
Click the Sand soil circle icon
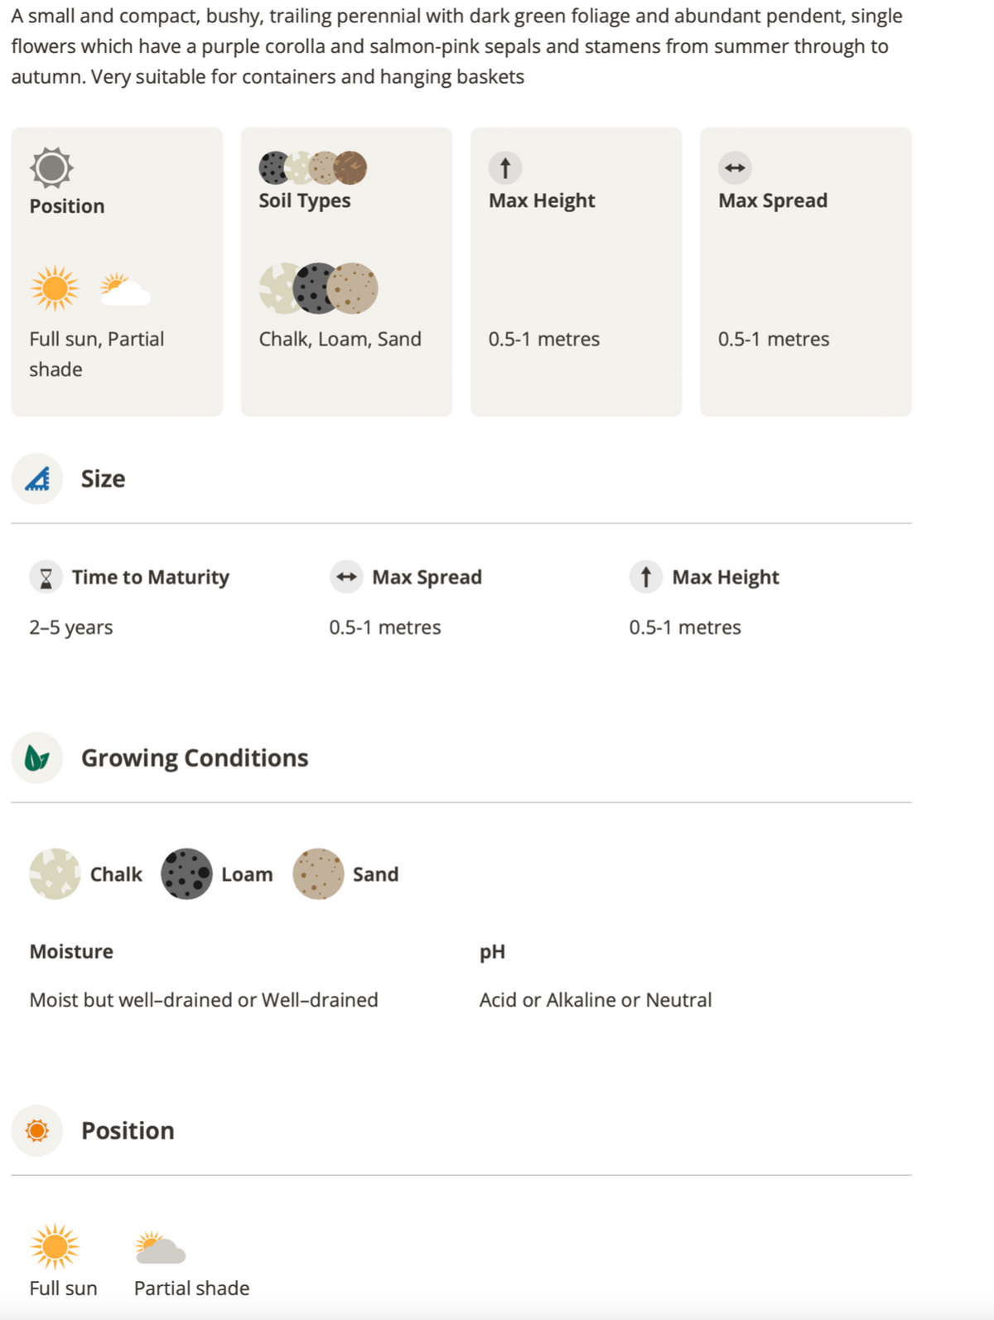pyautogui.click(x=318, y=873)
